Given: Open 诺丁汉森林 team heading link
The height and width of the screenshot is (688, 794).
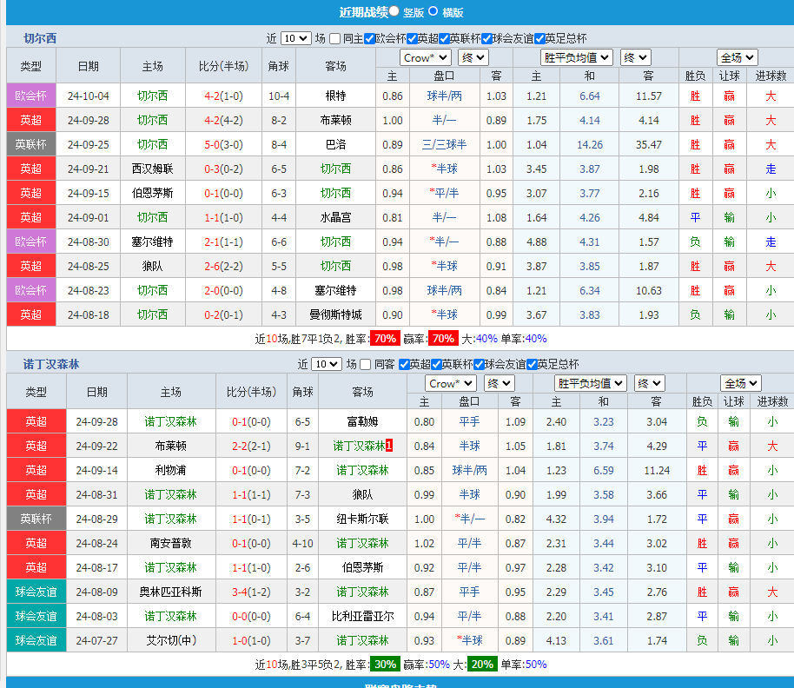Looking at the screenshot, I should point(51,364).
